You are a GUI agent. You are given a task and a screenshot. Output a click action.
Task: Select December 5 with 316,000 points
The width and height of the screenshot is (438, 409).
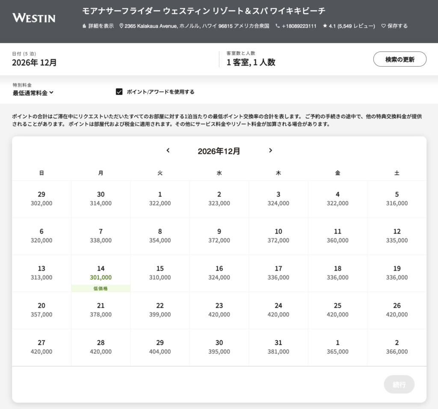(x=397, y=199)
